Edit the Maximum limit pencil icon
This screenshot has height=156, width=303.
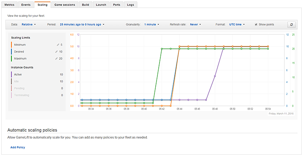[x=56, y=58]
